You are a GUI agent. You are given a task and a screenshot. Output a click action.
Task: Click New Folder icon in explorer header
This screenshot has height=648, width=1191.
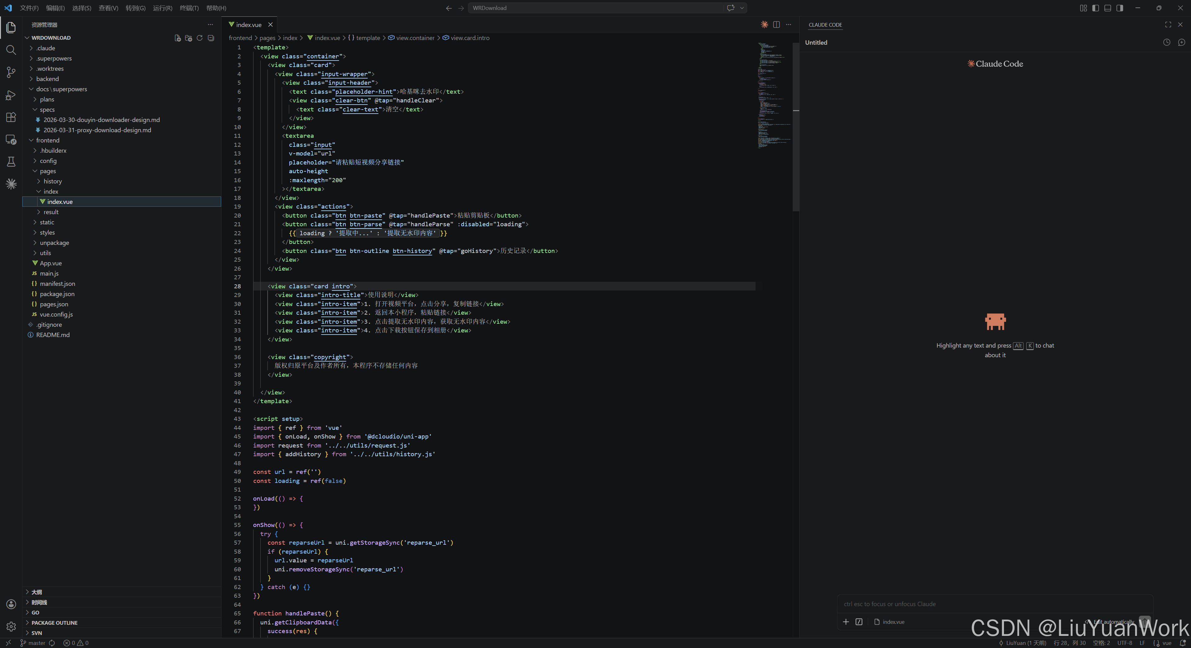coord(189,38)
